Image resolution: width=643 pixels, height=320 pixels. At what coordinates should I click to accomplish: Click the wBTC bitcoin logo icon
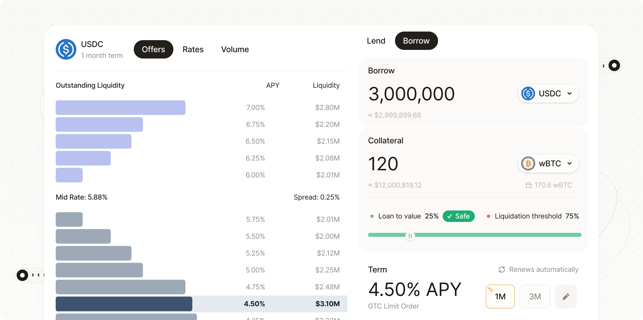tap(528, 163)
